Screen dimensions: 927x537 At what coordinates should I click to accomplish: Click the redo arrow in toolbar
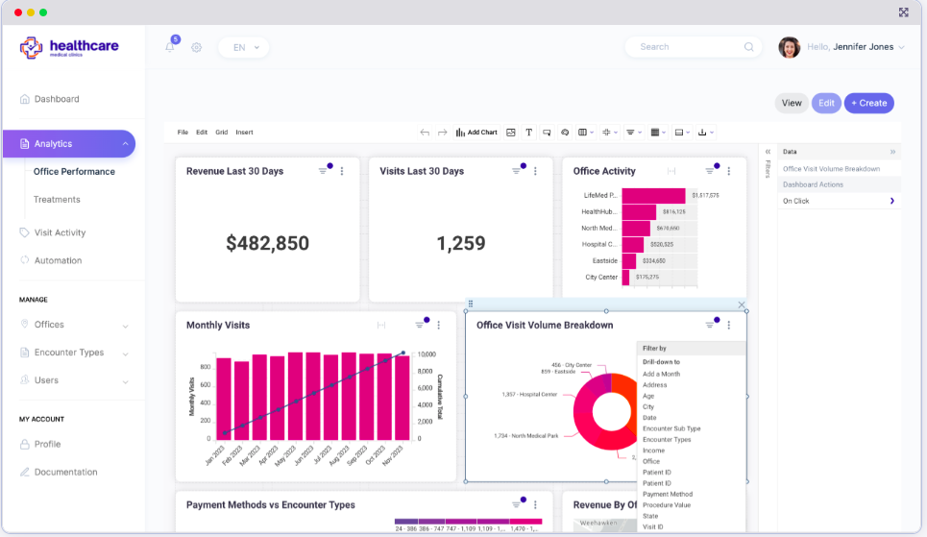[x=443, y=133]
